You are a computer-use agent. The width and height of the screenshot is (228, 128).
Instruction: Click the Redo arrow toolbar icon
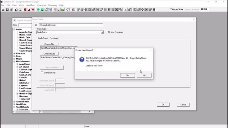20,10
